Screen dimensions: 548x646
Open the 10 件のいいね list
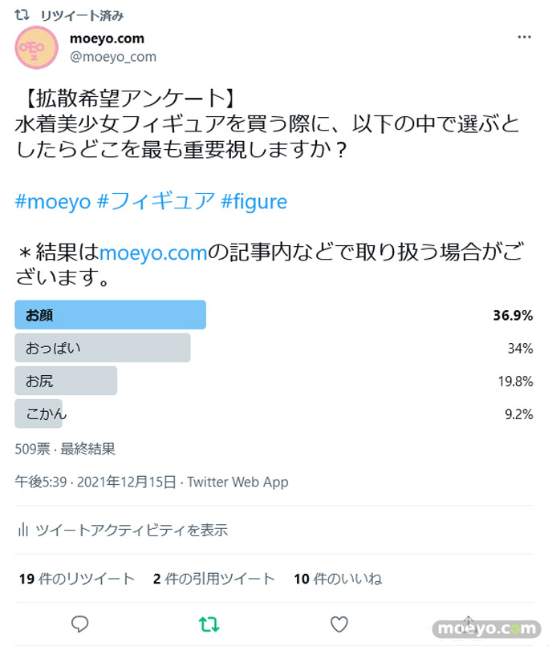338,579
